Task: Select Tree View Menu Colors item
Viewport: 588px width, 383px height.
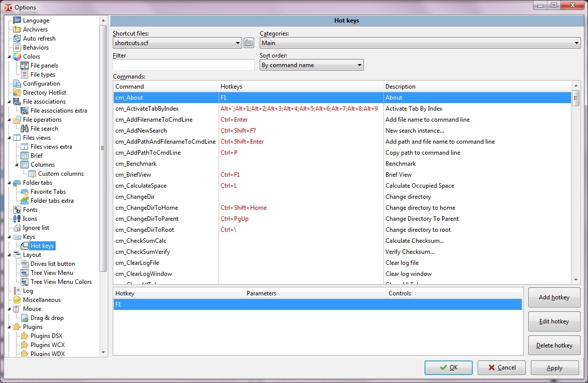Action: pyautogui.click(x=61, y=282)
